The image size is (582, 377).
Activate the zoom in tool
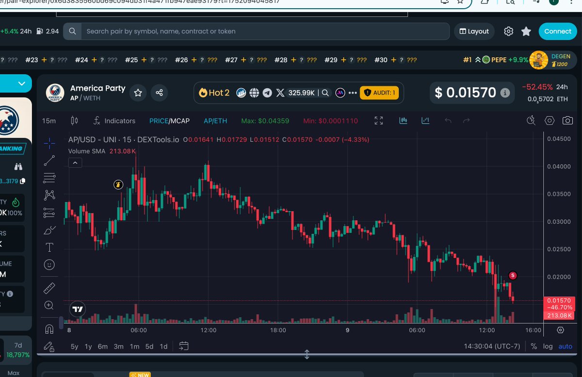click(49, 305)
